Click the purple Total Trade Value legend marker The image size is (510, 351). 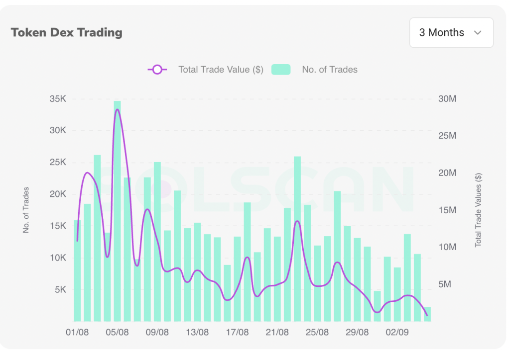point(157,70)
